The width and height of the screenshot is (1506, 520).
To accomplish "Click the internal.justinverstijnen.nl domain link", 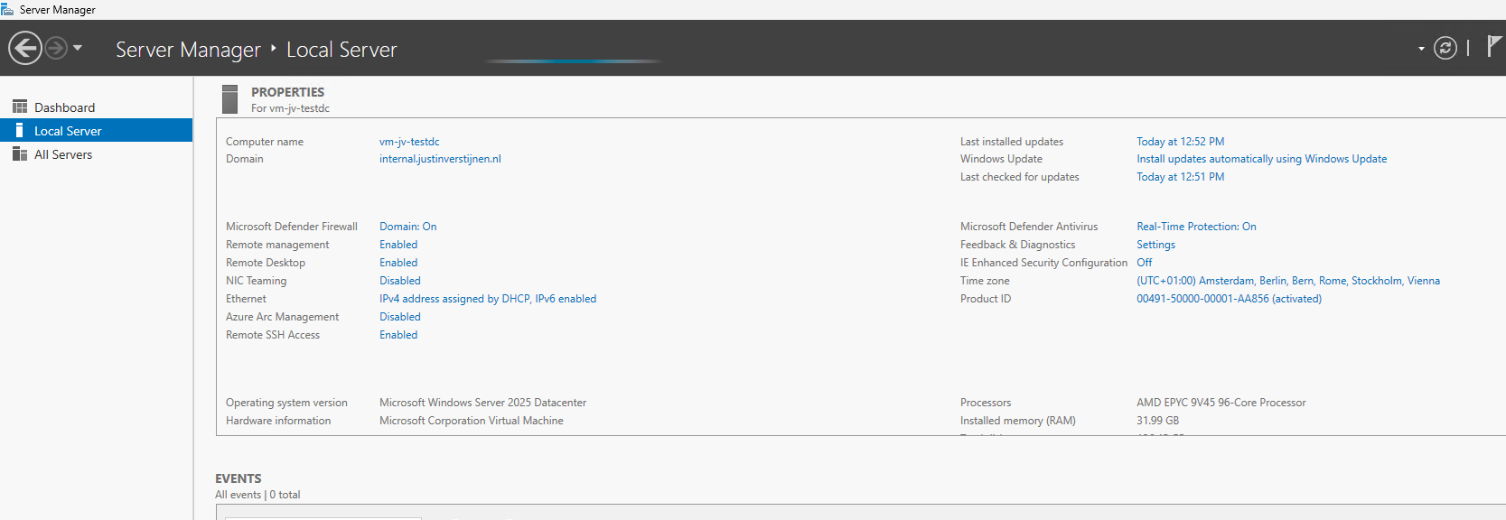I will click(440, 159).
